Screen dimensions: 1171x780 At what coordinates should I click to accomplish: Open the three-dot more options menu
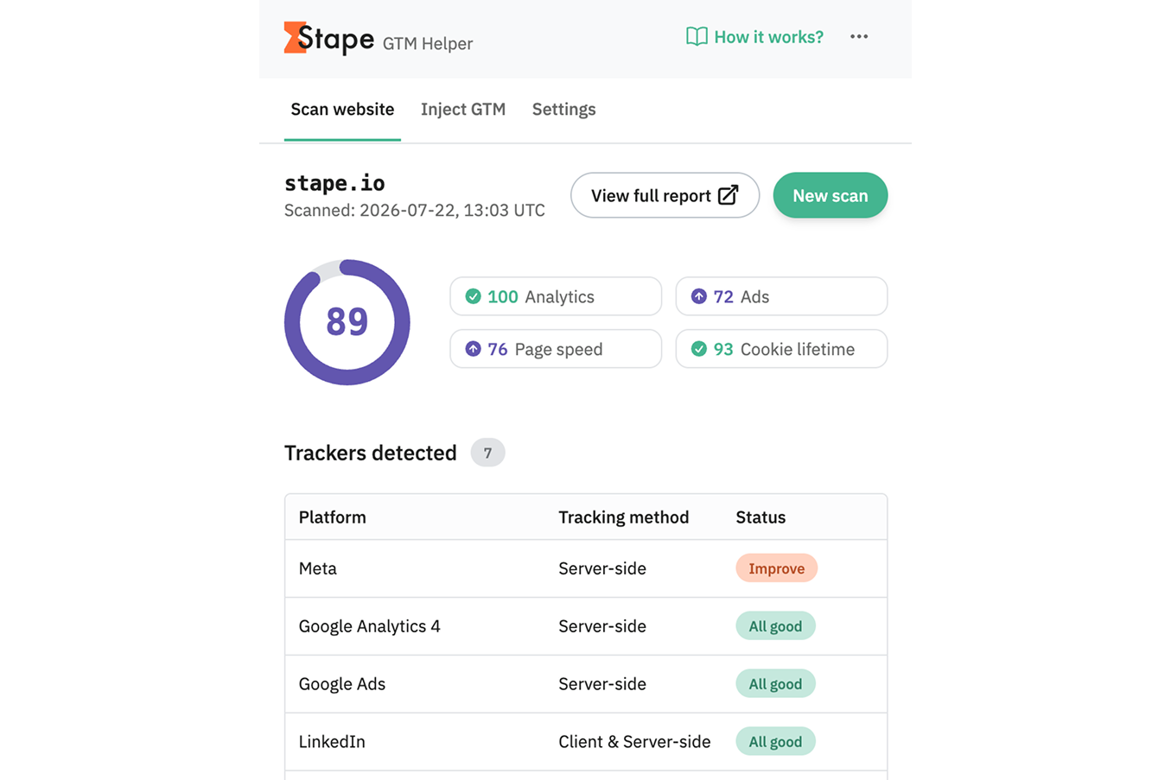coord(858,36)
